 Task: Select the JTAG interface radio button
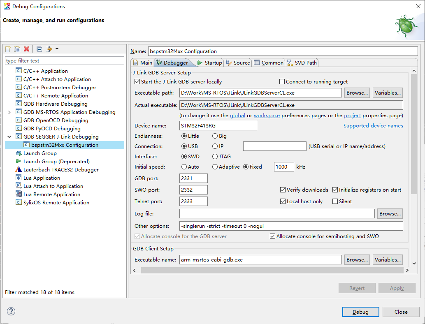(x=215, y=157)
